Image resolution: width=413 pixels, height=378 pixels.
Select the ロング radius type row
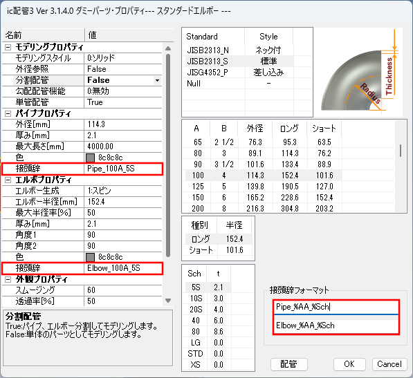(219, 239)
